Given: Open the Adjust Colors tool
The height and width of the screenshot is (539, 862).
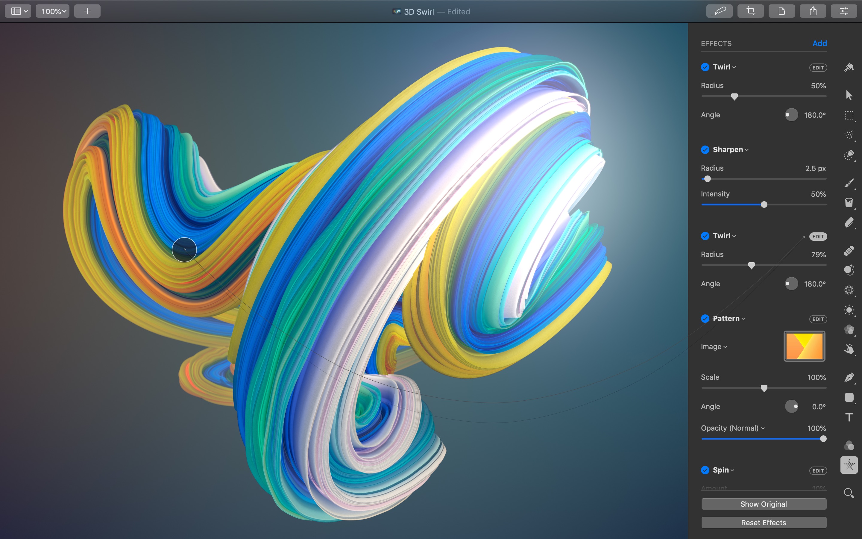Looking at the screenshot, I should point(849,445).
